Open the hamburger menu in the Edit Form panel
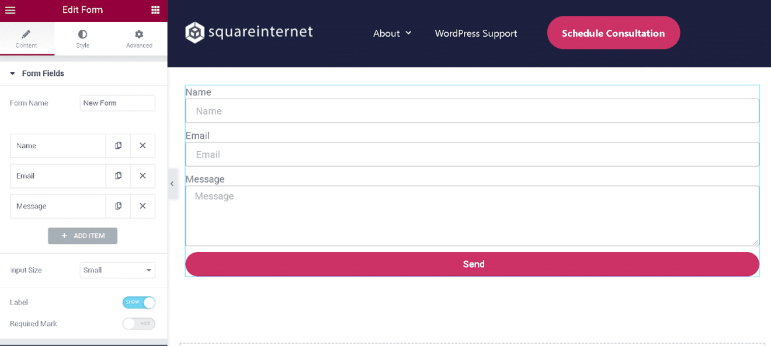The height and width of the screenshot is (346, 771). 11,10
